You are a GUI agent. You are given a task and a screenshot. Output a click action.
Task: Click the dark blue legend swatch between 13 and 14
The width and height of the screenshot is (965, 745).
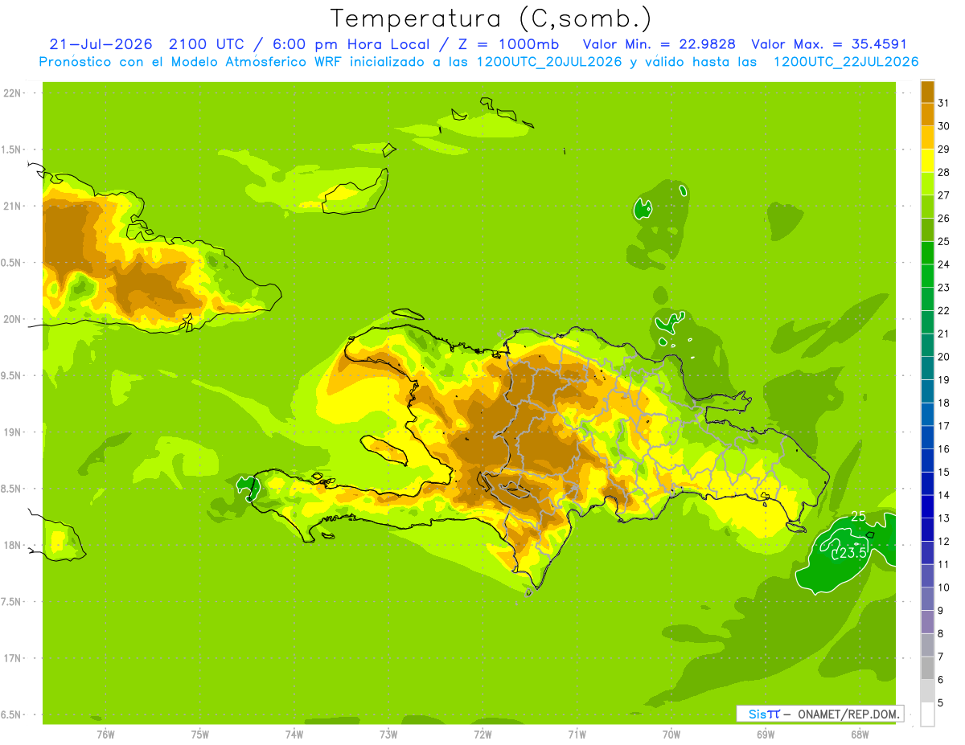click(927, 506)
